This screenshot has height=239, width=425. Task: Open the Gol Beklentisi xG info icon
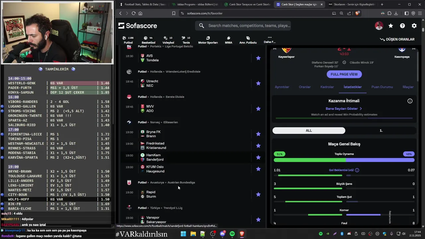tap(357, 170)
